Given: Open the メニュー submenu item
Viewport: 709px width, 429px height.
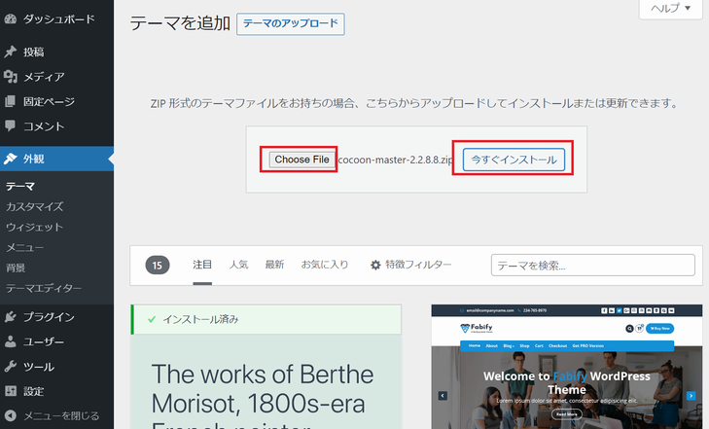Looking at the screenshot, I should point(25,247).
